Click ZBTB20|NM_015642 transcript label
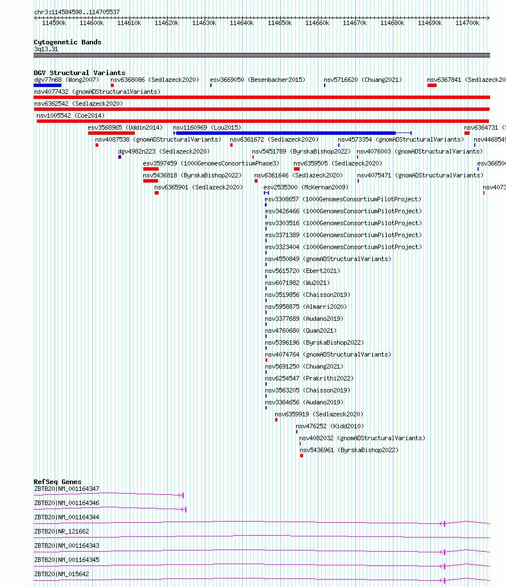This screenshot has height=587, width=506. pyautogui.click(x=61, y=574)
